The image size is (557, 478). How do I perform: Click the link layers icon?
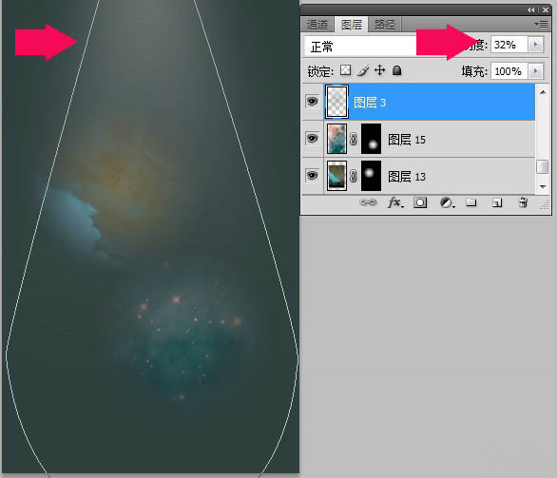pos(368,202)
